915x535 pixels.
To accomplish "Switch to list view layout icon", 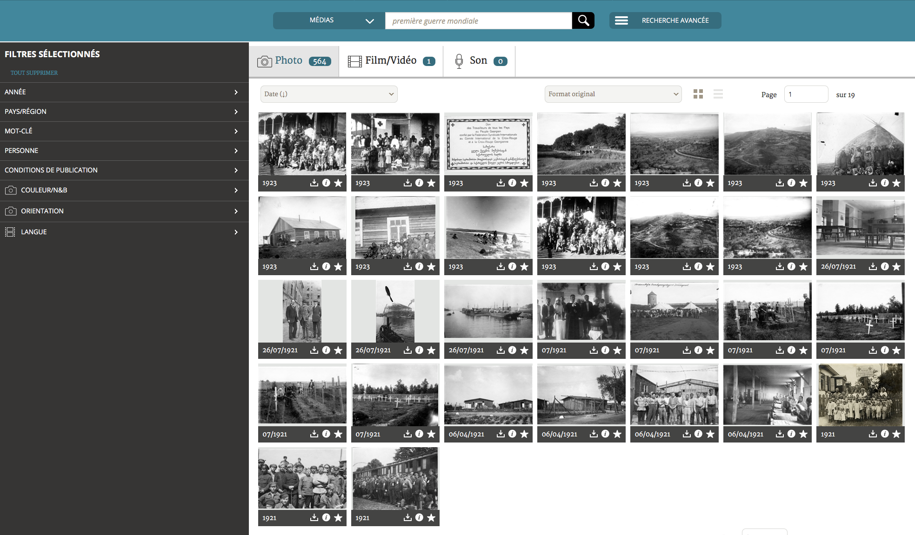I will point(718,94).
